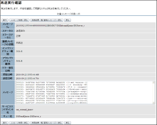
Task: Click the outbound queue type value JMS-R
Action: click(19, 61)
